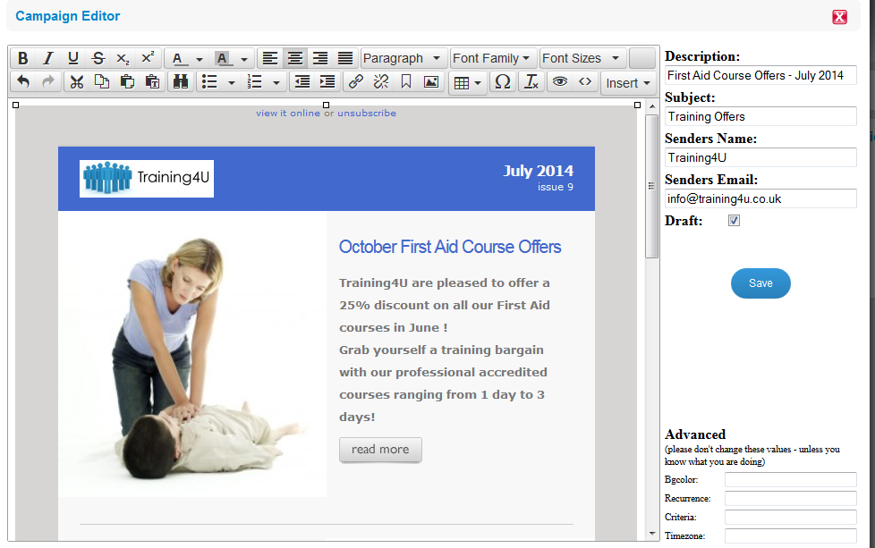Decrease indent of paragraph
Image resolution: width=875 pixels, height=548 pixels.
tap(302, 82)
